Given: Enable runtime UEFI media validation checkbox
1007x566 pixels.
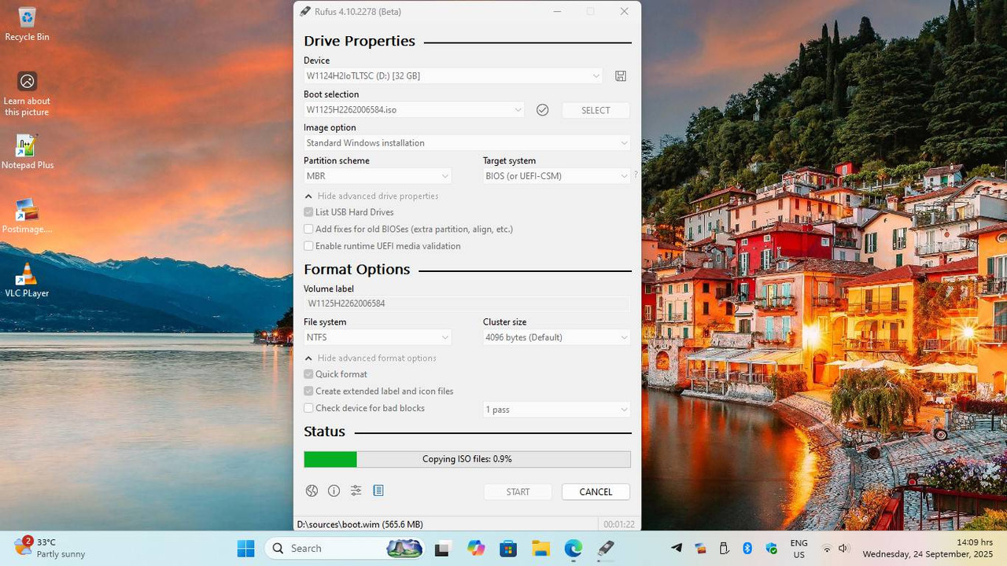Looking at the screenshot, I should coord(308,246).
